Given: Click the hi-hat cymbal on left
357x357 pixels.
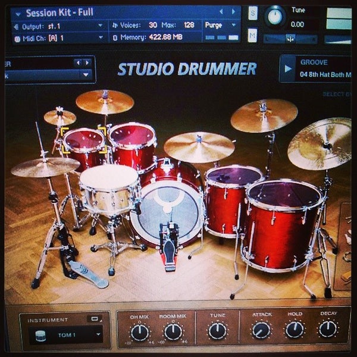Looking at the screenshot, I should 44,167.
